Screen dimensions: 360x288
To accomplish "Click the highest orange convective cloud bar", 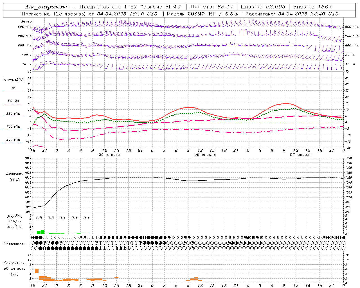I will pos(37,271).
